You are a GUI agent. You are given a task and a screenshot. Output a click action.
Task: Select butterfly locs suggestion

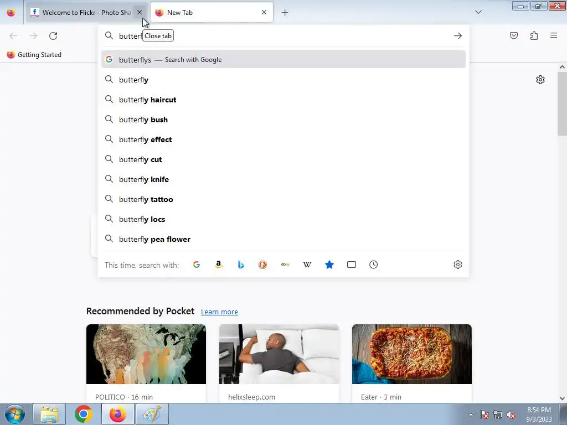point(283,219)
